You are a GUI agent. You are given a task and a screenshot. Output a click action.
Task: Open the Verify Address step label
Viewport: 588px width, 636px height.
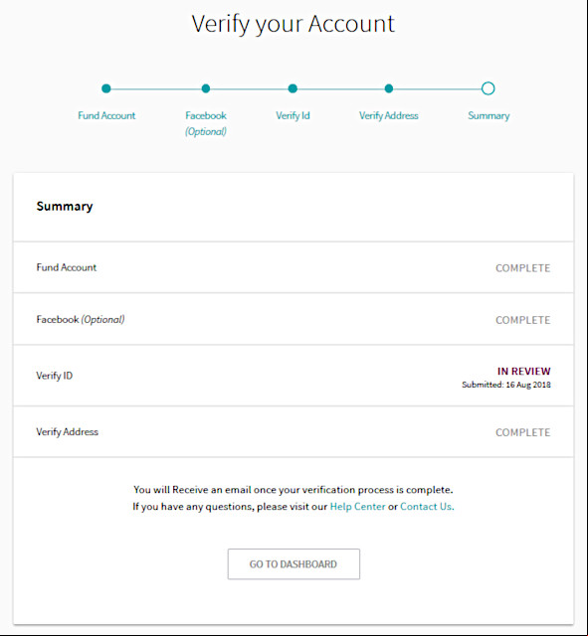coord(389,115)
